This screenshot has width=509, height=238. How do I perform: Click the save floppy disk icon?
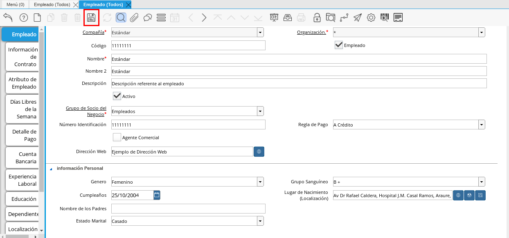point(91,18)
